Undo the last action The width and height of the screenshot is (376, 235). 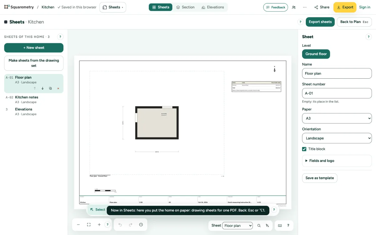(120, 225)
